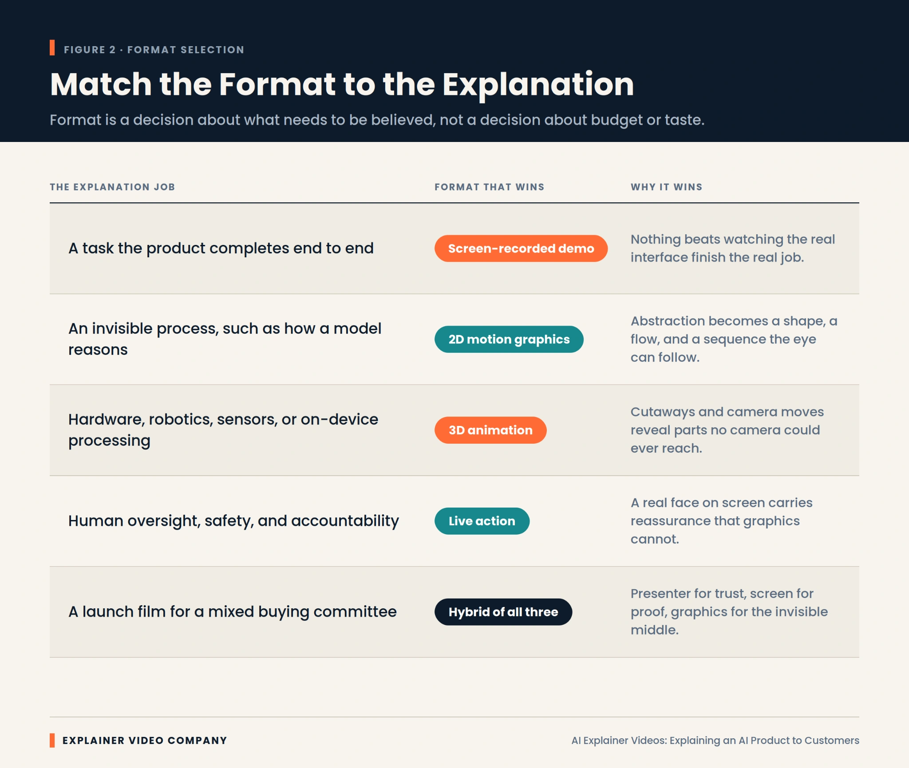Click The Explanation Job column header
This screenshot has width=909, height=768.
112,187
